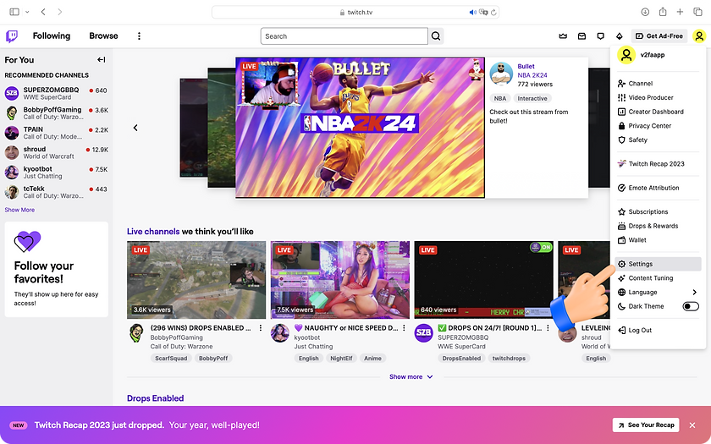The height and width of the screenshot is (444, 711).
Task: Click the Bullet streamer avatar
Action: [x=501, y=74]
